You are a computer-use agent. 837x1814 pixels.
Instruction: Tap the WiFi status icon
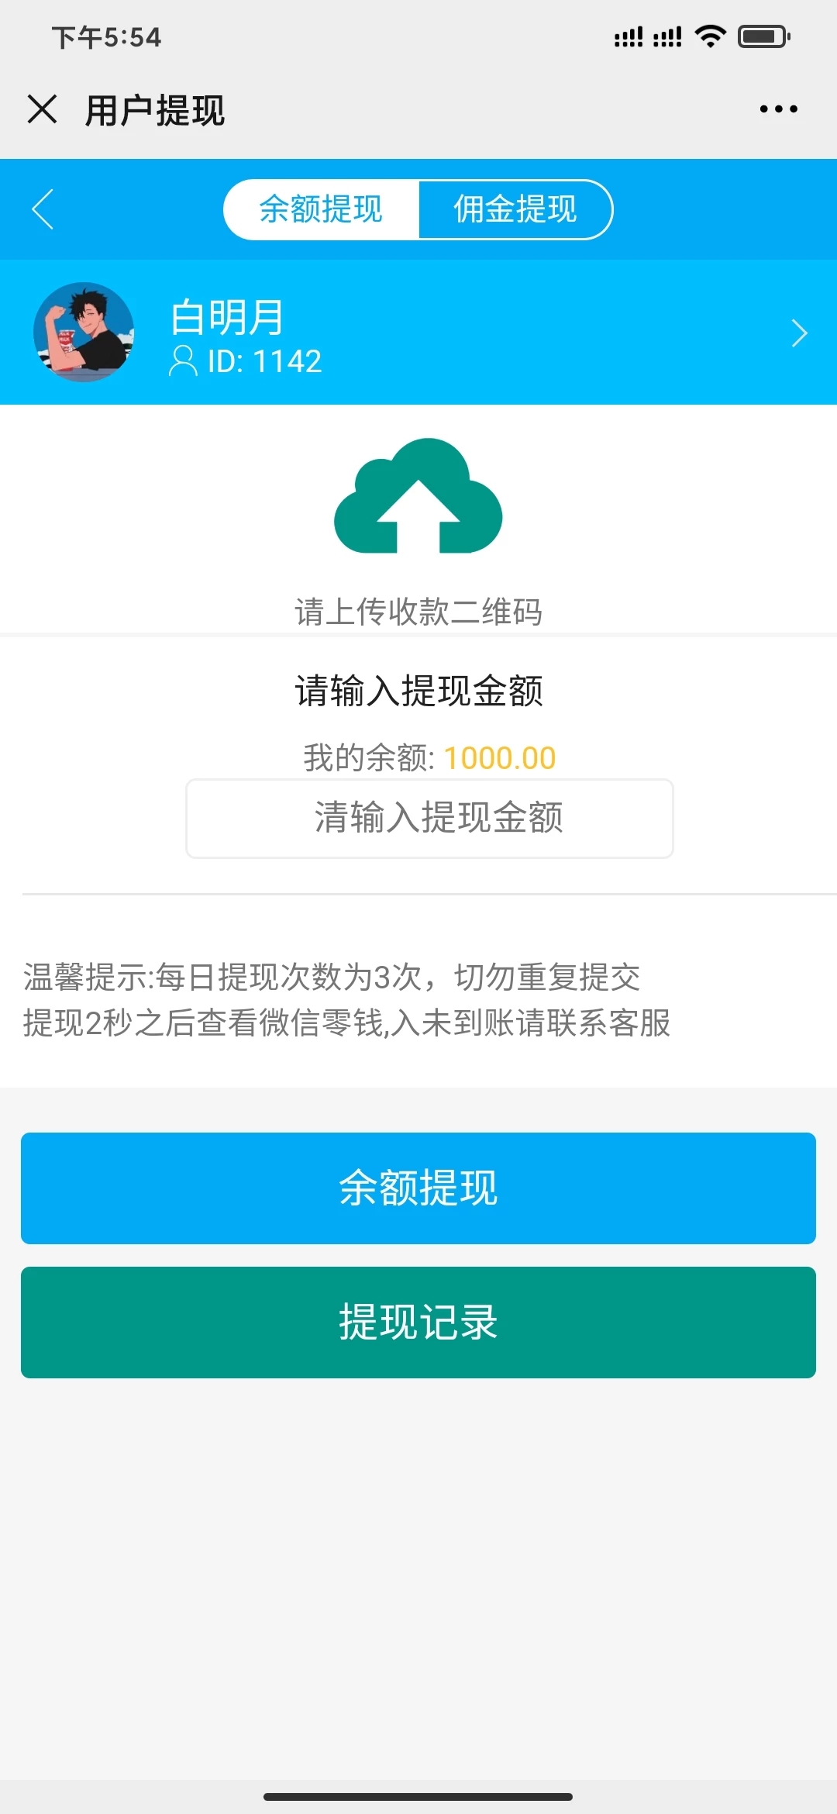(x=710, y=36)
